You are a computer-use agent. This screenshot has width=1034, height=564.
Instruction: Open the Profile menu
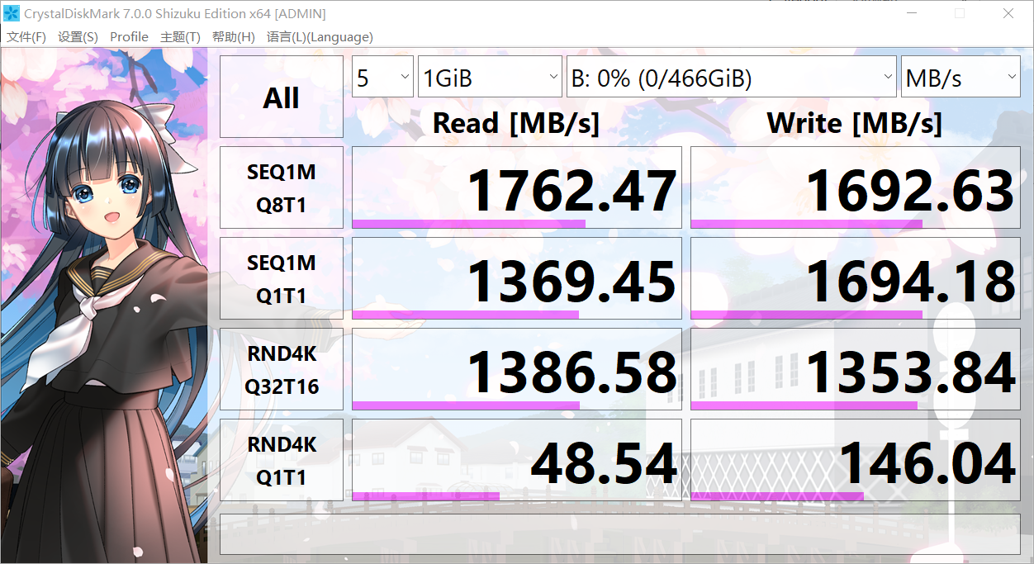pos(129,36)
